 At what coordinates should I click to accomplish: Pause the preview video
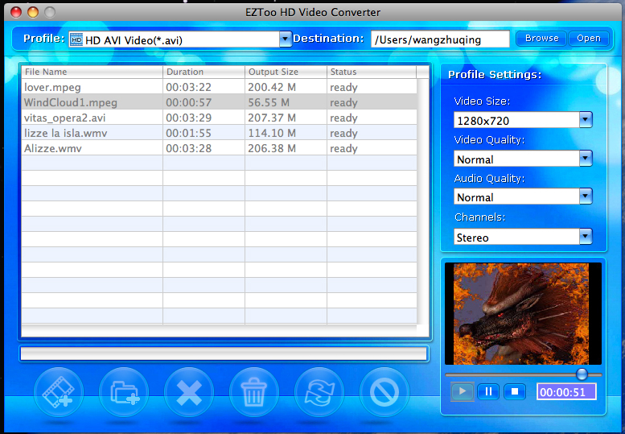click(488, 391)
